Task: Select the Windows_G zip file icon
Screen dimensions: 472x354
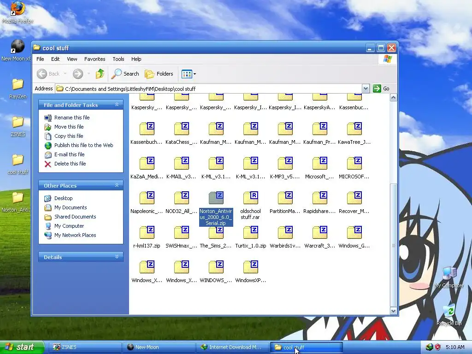Action: pyautogui.click(x=354, y=232)
